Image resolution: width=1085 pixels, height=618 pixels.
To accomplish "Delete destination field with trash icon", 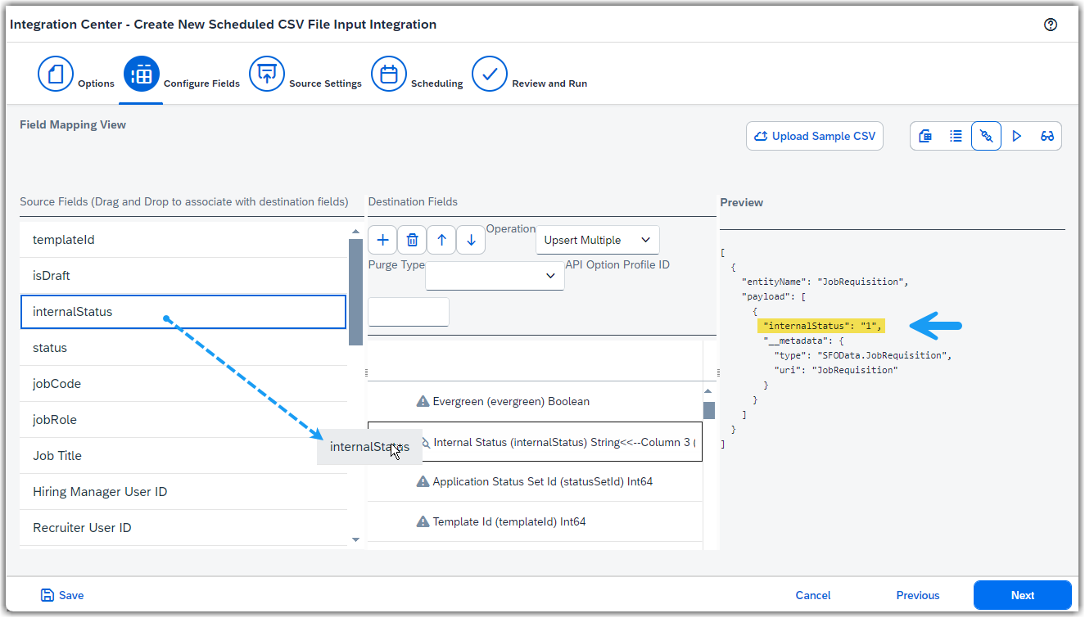I will coord(412,240).
